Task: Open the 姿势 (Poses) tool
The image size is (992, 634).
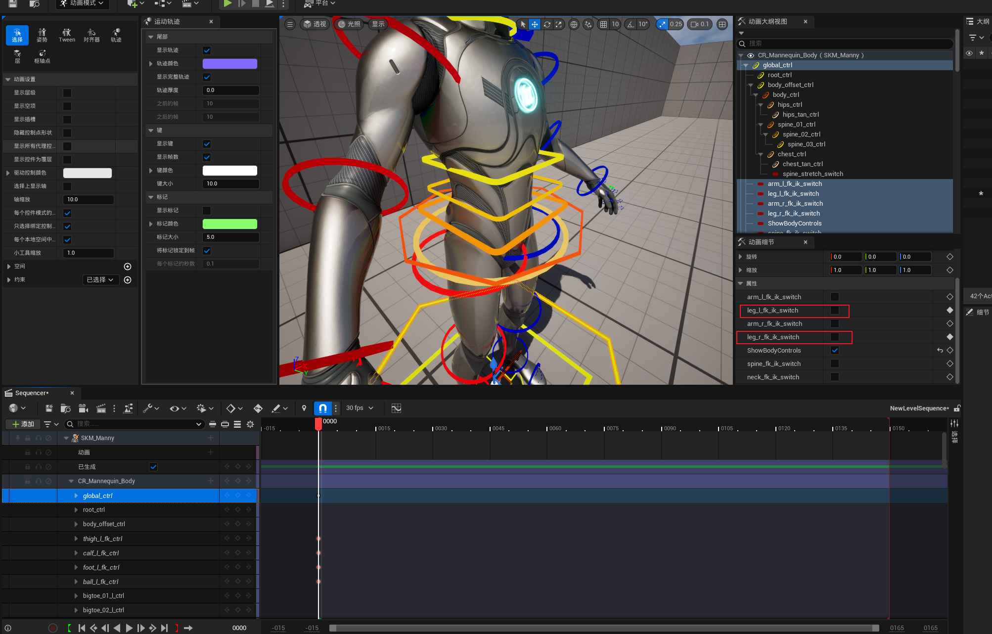Action: (x=42, y=35)
